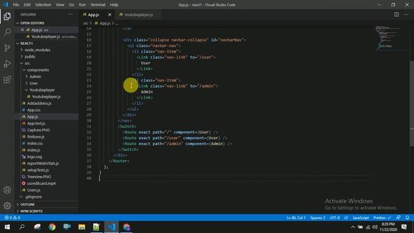Click the split editor right icon
This screenshot has height=233, width=414.
click(397, 14)
